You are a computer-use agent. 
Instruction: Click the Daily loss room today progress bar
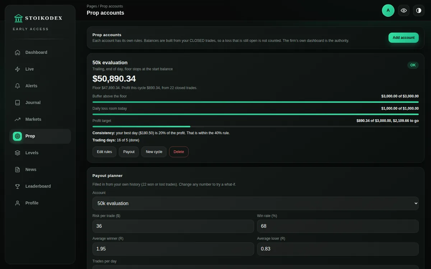tap(255, 114)
